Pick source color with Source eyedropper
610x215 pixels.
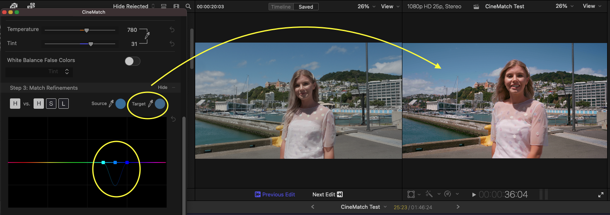coord(111,104)
